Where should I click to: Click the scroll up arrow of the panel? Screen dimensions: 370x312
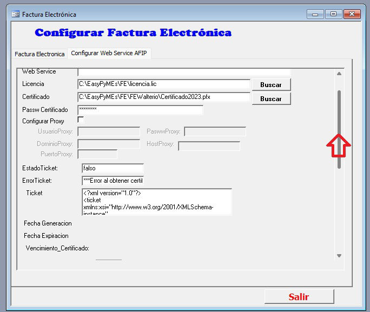339,74
